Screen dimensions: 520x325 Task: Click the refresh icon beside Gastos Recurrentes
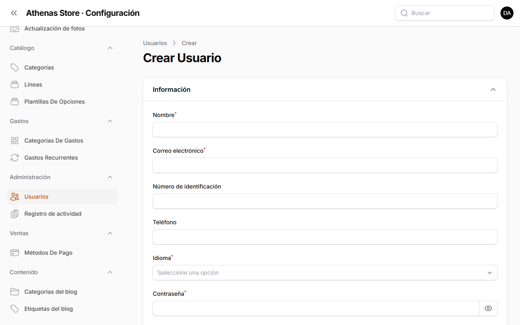pyautogui.click(x=15, y=158)
